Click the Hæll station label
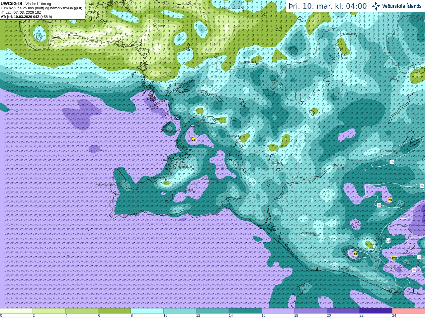The width and height of the screenshot is (425, 318). [x=300, y=177]
